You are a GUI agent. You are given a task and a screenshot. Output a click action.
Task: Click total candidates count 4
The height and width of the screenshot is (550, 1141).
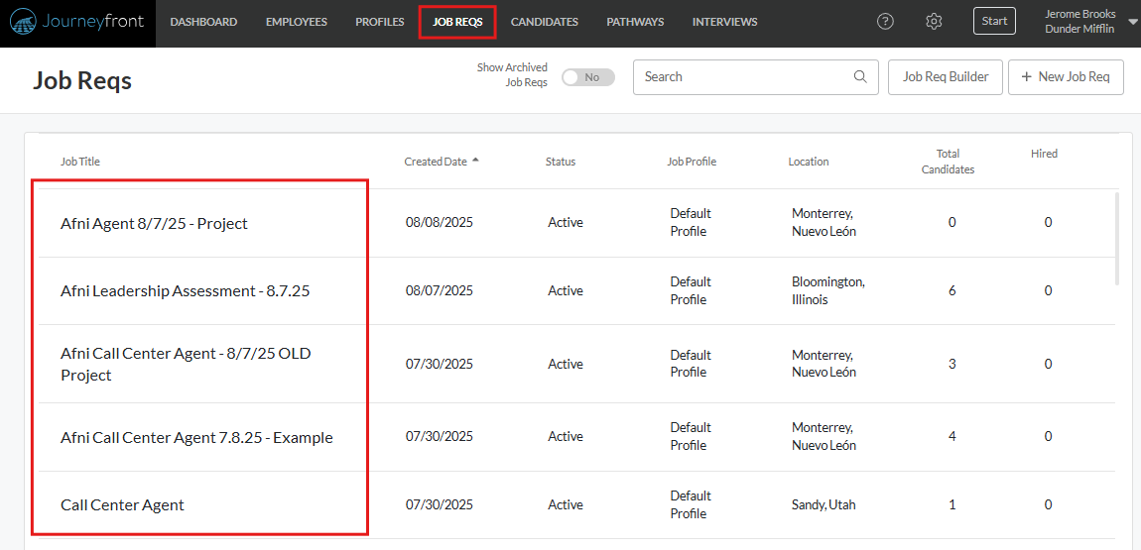click(951, 436)
